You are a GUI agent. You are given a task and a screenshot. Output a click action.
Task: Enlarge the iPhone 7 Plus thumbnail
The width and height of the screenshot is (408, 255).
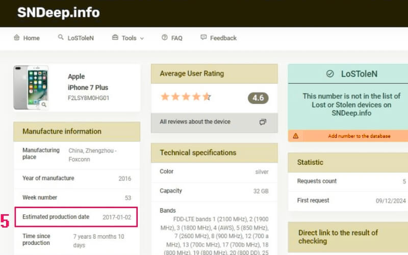click(x=31, y=87)
